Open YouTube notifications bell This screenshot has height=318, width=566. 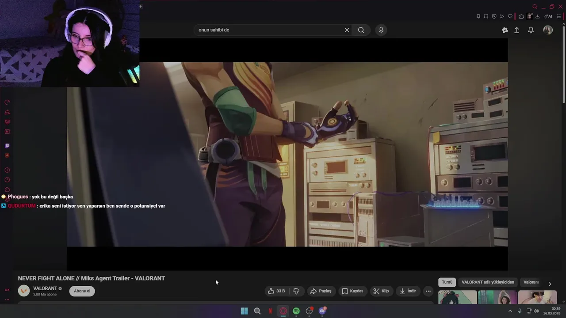pyautogui.click(x=531, y=30)
